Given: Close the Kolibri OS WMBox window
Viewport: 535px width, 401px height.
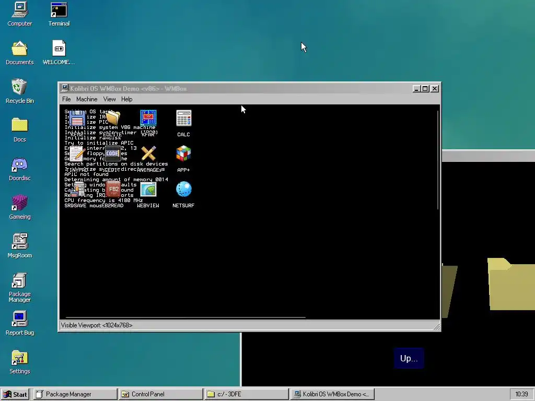Looking at the screenshot, I should pyautogui.click(x=434, y=89).
